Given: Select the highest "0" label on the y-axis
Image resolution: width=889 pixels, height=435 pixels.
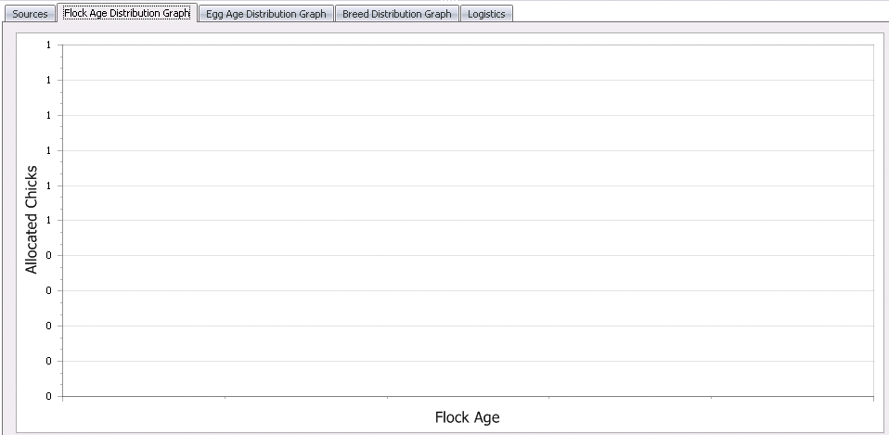Looking at the screenshot, I should tap(47, 255).
